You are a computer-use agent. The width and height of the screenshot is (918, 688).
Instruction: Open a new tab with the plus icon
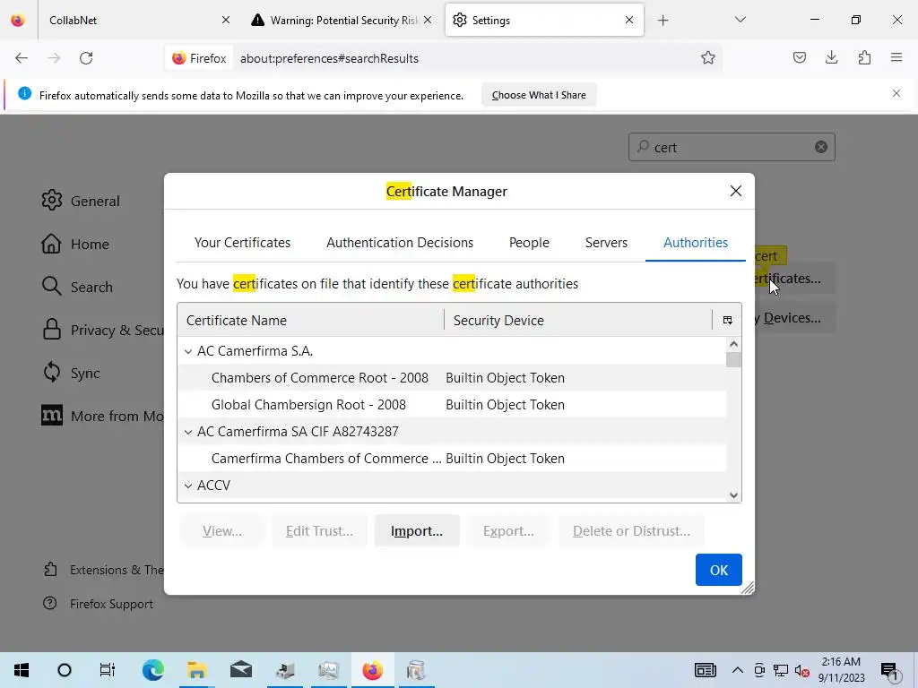663,21
